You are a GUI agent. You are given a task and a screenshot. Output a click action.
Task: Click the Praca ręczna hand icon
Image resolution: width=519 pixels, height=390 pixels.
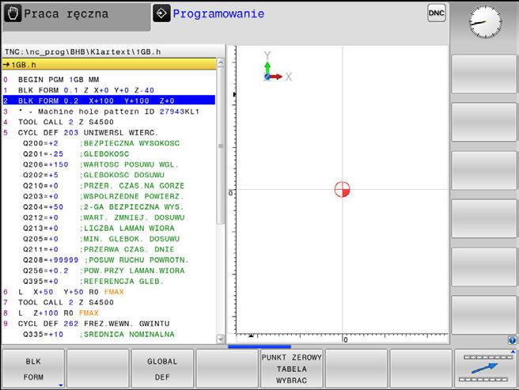pos(13,14)
